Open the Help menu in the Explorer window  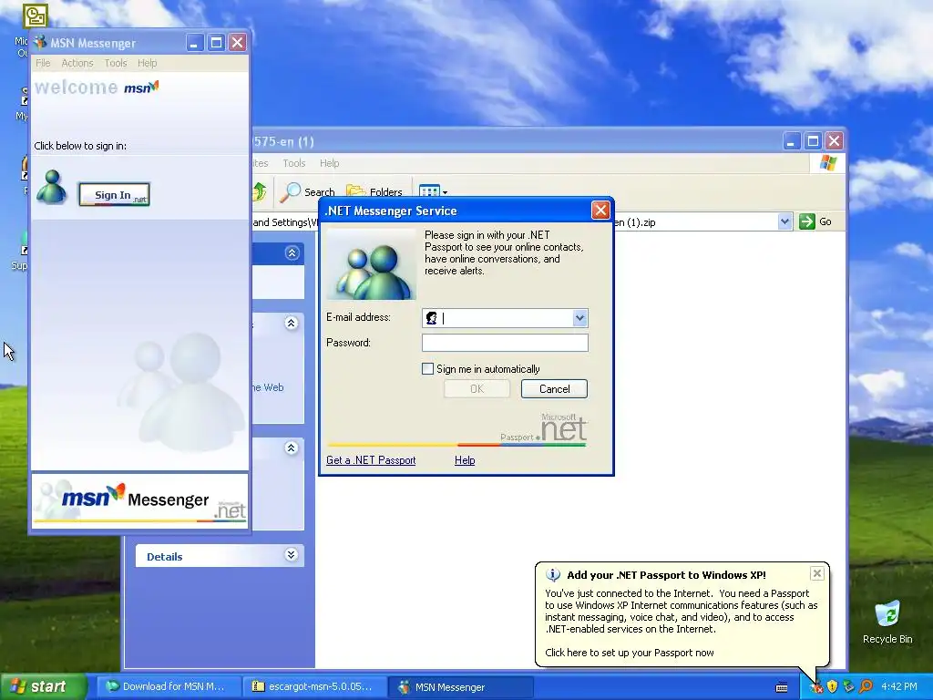[x=329, y=163]
